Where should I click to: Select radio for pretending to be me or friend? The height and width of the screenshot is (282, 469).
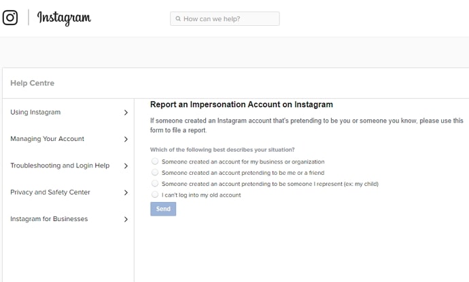click(155, 172)
